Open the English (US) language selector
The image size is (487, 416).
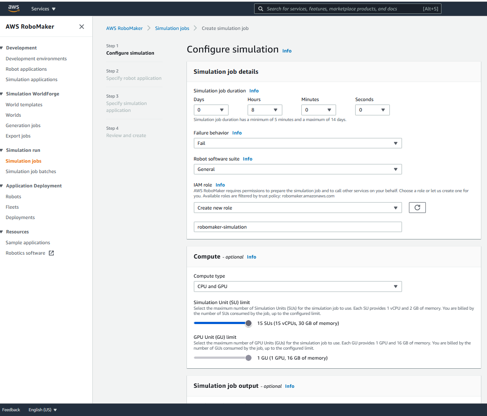click(x=42, y=410)
